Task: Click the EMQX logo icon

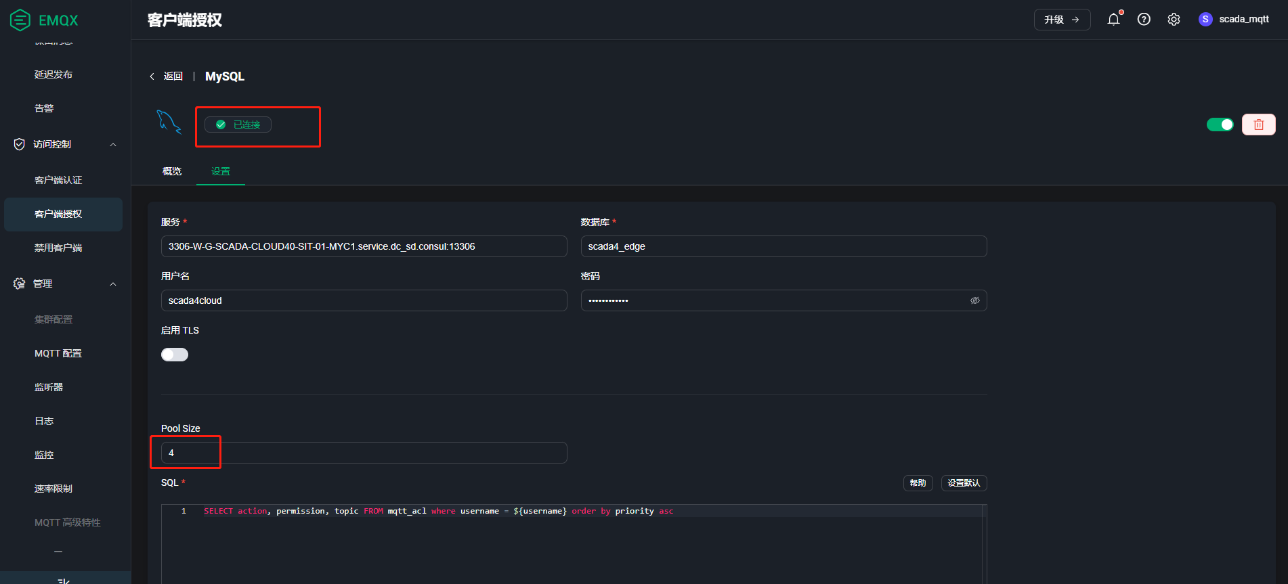Action: 20,20
